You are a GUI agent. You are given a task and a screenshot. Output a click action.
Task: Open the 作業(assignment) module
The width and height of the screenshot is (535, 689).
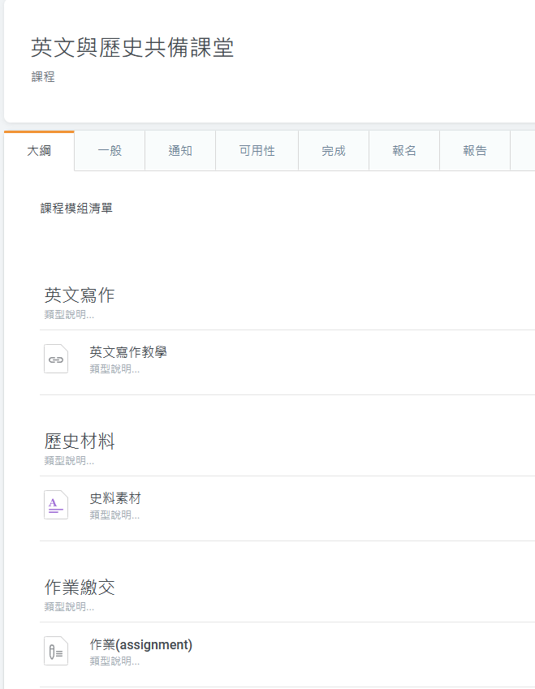coord(141,644)
